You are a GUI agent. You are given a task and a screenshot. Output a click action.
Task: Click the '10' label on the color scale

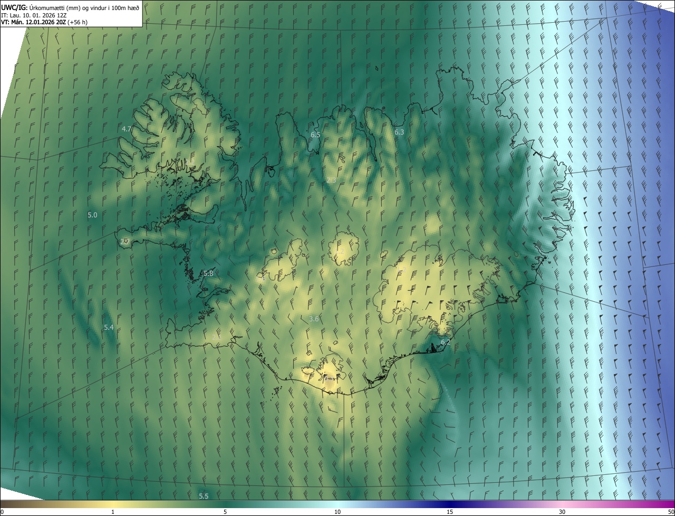(x=337, y=512)
